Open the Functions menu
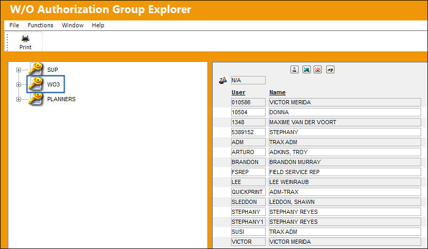Image resolution: width=428 pixels, height=249 pixels. pos(40,25)
